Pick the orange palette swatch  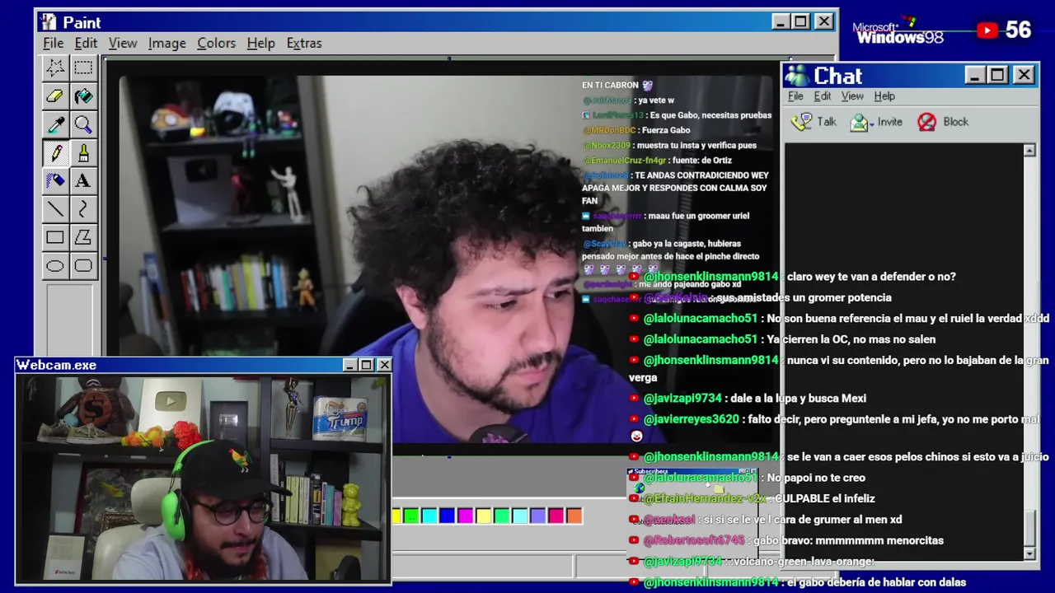(x=574, y=516)
